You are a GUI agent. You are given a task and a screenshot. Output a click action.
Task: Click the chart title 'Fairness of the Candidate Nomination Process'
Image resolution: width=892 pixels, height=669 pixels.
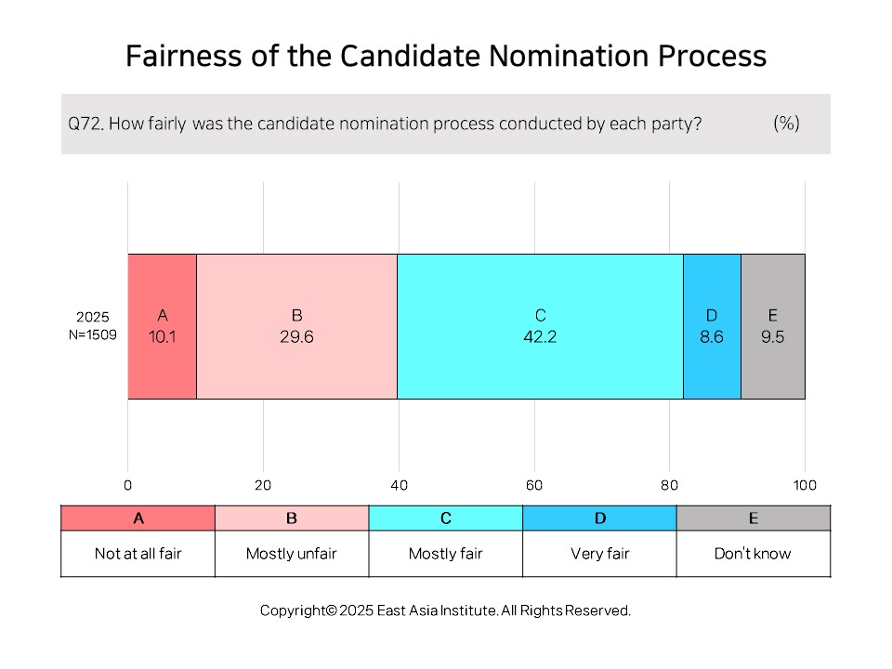(x=446, y=57)
